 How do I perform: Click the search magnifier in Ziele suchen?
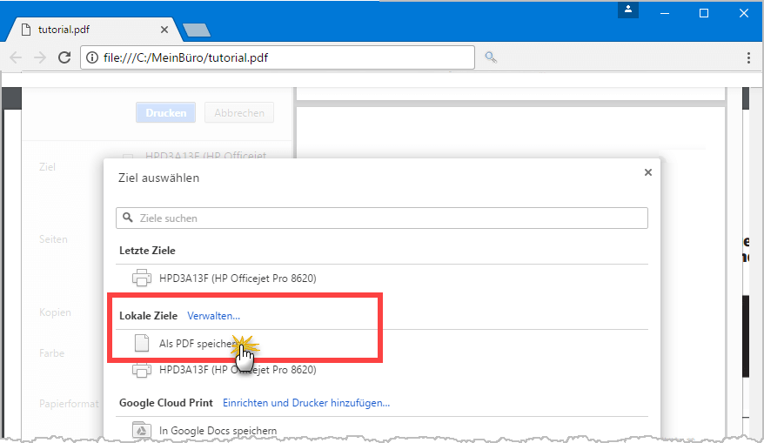[x=128, y=218]
